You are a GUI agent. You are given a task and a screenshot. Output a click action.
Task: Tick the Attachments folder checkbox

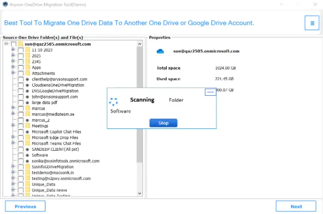(x=20, y=73)
